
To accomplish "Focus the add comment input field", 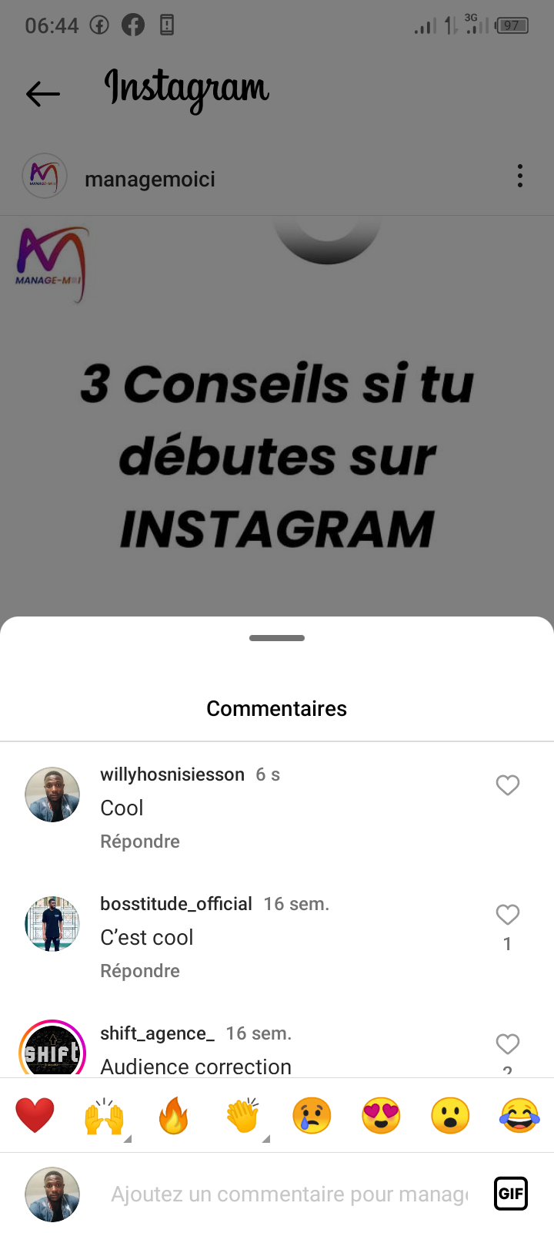I will tap(289, 1194).
